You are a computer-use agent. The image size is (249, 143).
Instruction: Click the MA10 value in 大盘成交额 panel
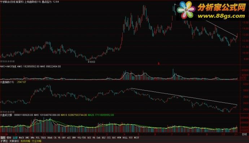[x=74, y=115]
